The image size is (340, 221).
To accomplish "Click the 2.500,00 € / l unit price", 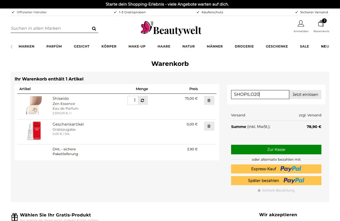I will 62,113.
